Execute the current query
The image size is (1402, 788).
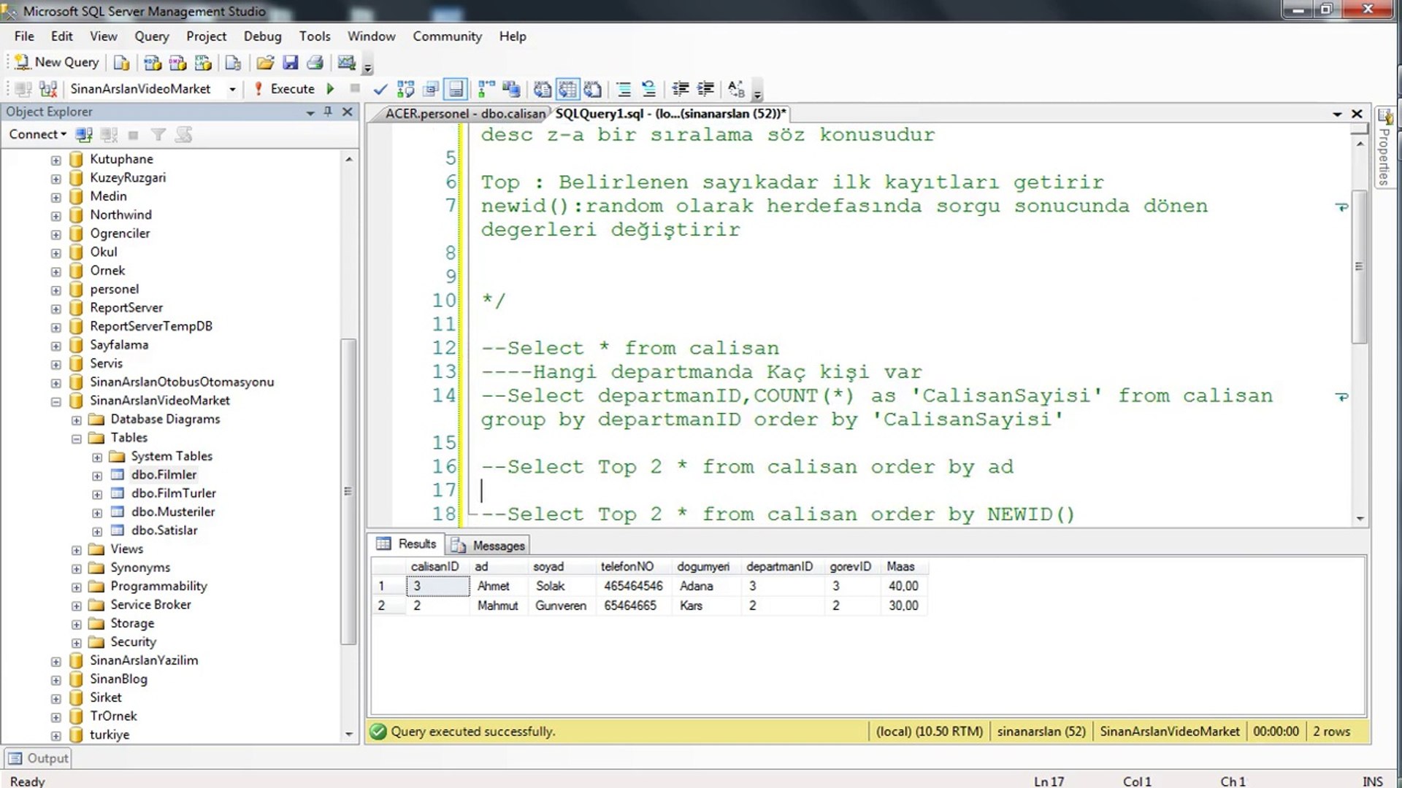[284, 89]
